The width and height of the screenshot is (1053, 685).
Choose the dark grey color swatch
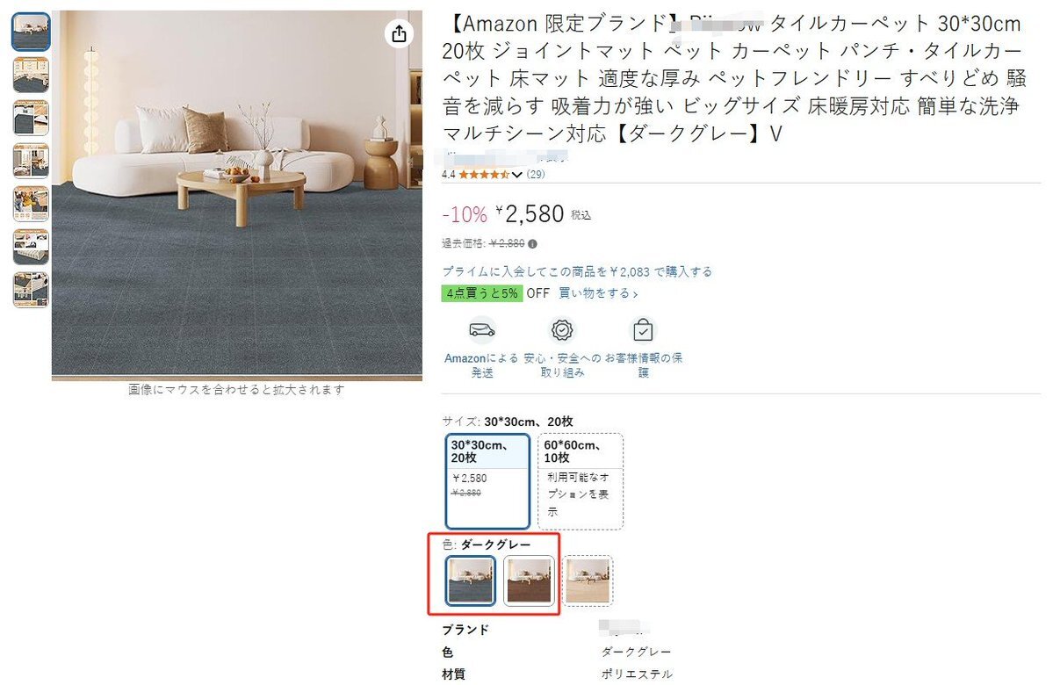tap(470, 580)
